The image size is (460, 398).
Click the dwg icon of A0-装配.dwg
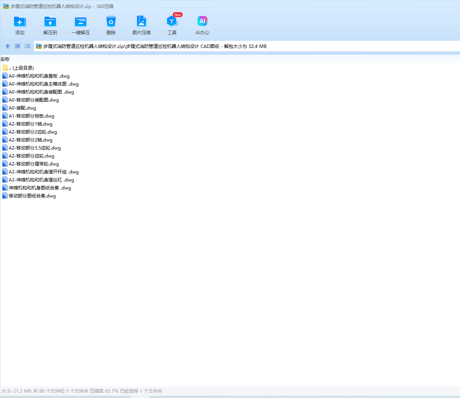click(x=5, y=108)
